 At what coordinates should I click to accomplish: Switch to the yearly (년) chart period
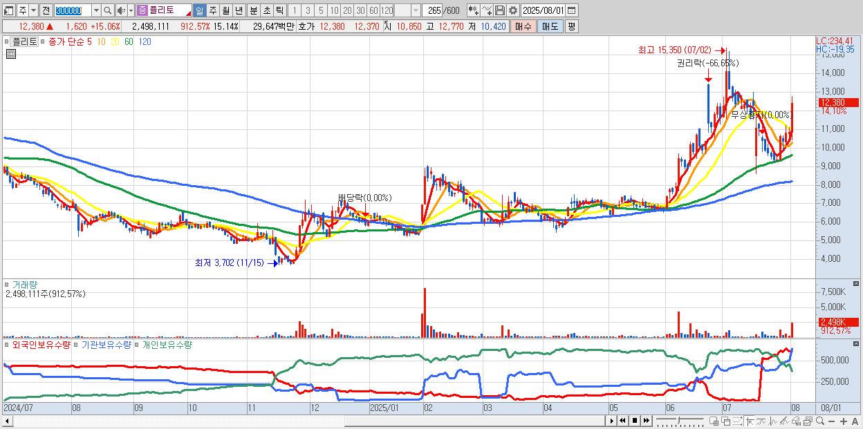[239, 10]
